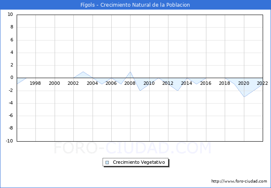
Task: Click the 'Crecimiento Vegetativo' legend label
Action: [139, 162]
